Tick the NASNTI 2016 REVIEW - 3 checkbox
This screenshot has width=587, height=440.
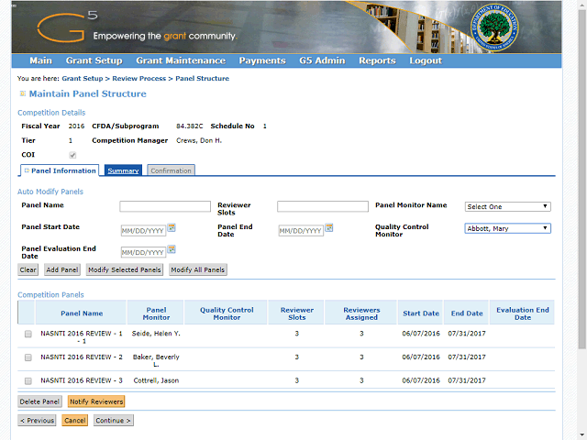[x=28, y=380]
